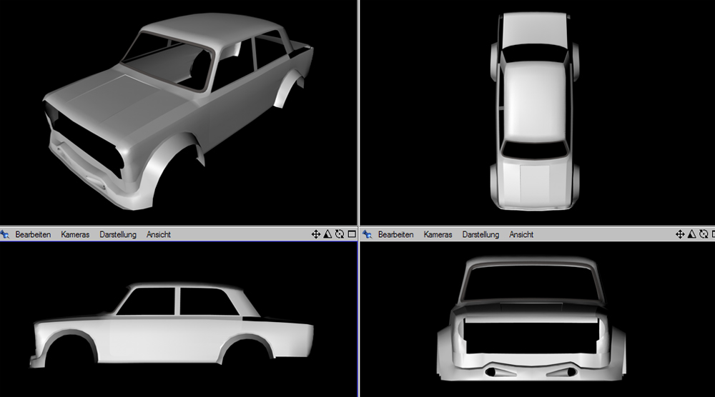This screenshot has width=715, height=397.
Task: Open Bearbeiten menu in left viewport toolbar
Action: (33, 234)
